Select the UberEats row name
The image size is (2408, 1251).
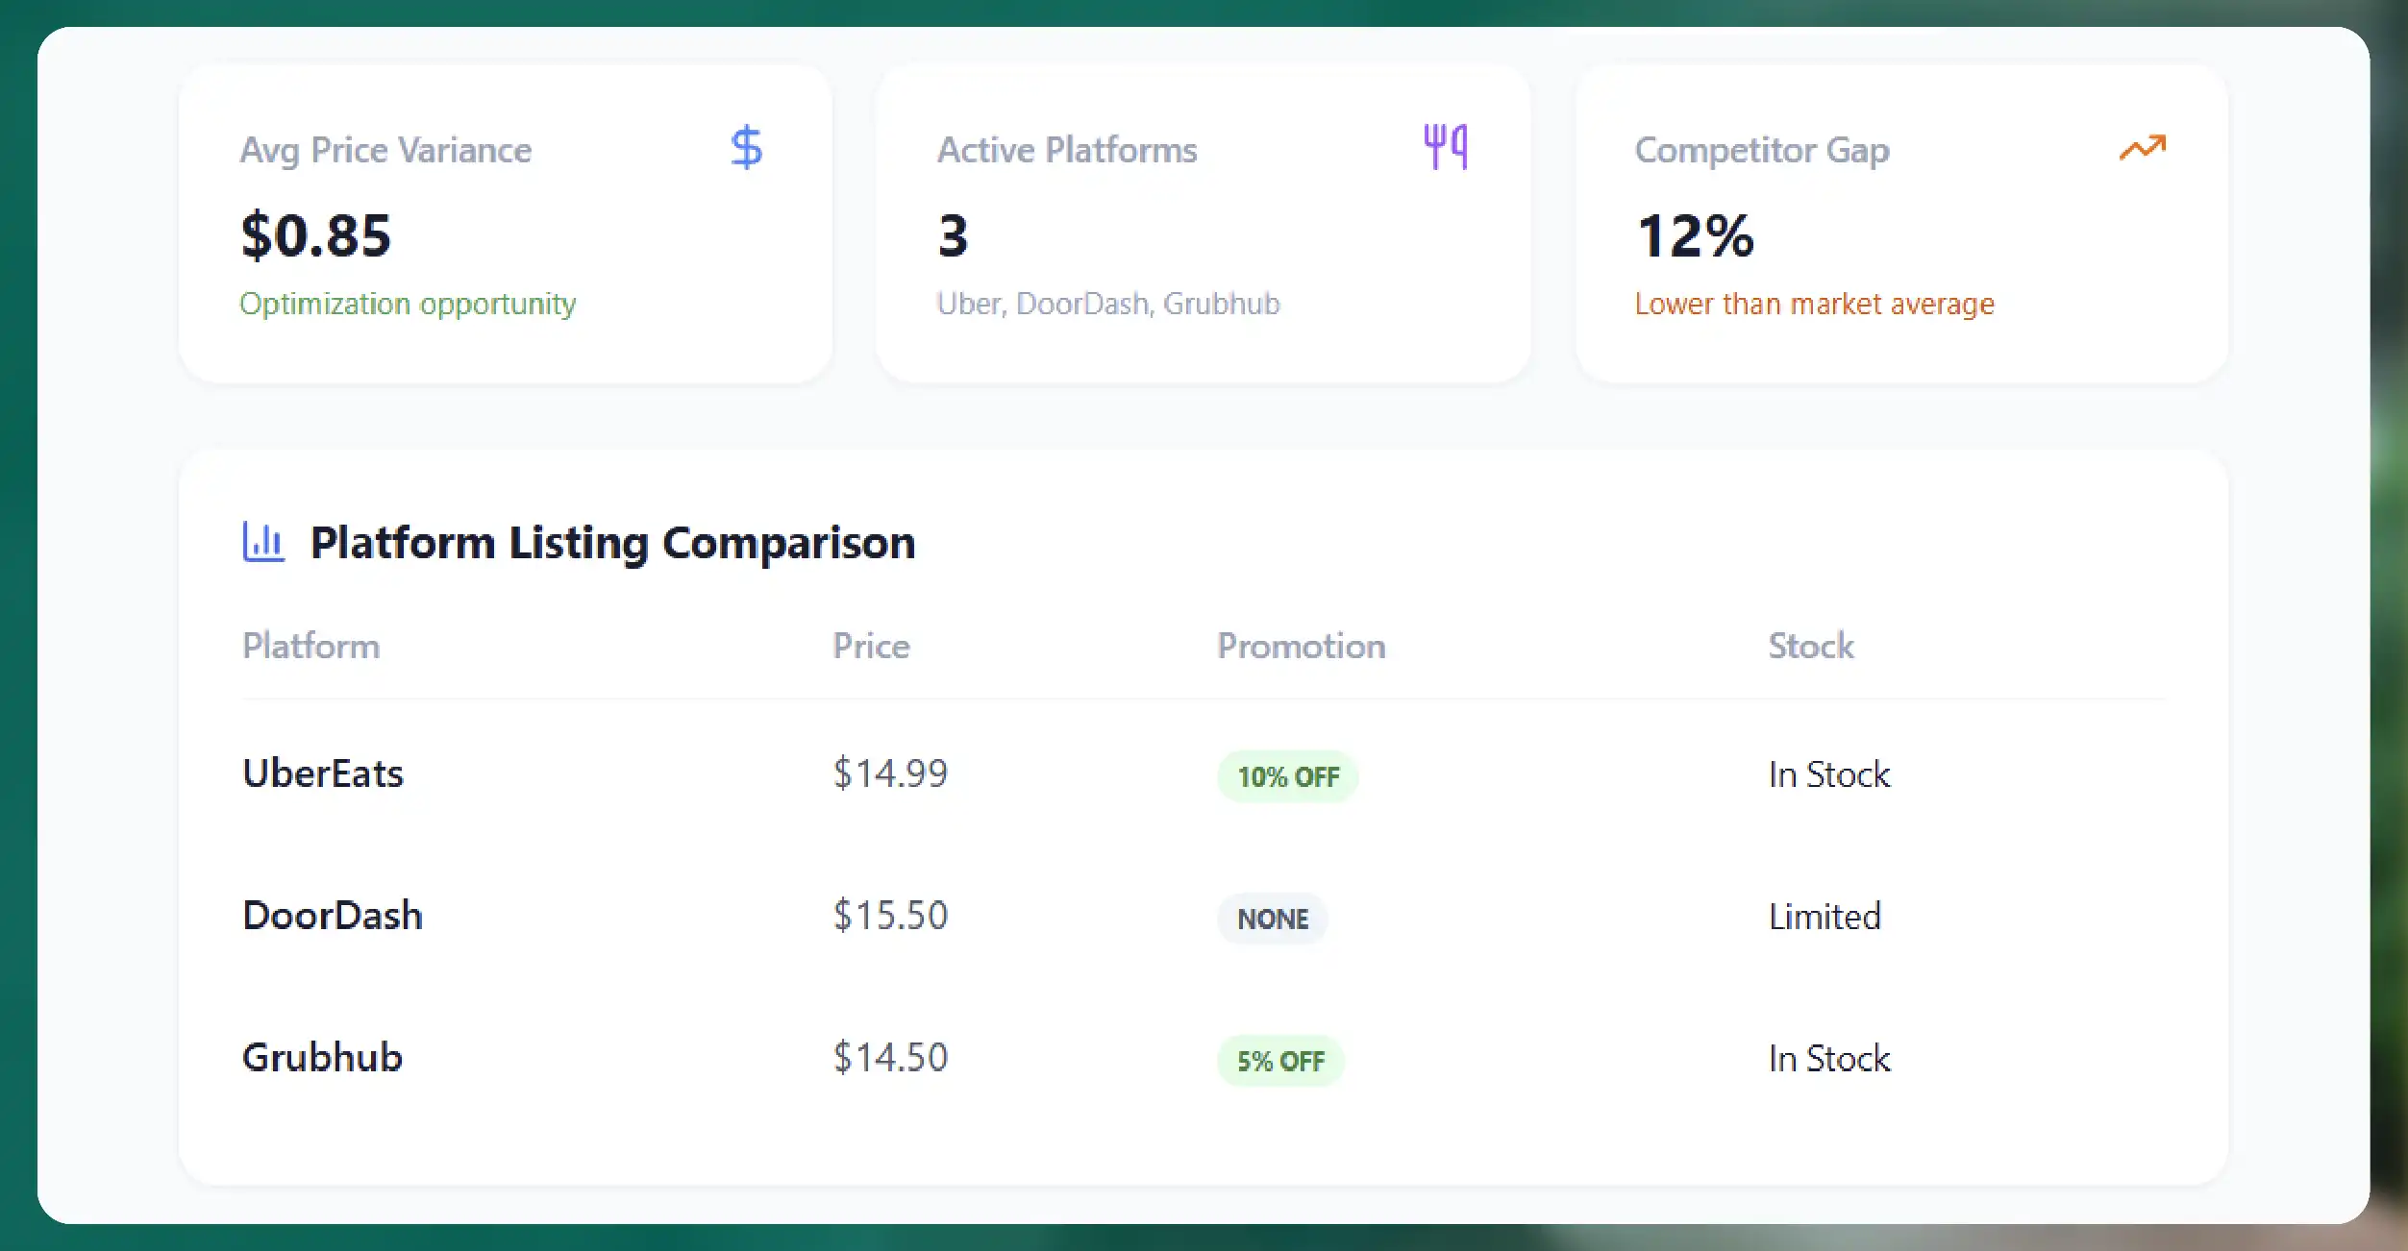click(x=323, y=773)
